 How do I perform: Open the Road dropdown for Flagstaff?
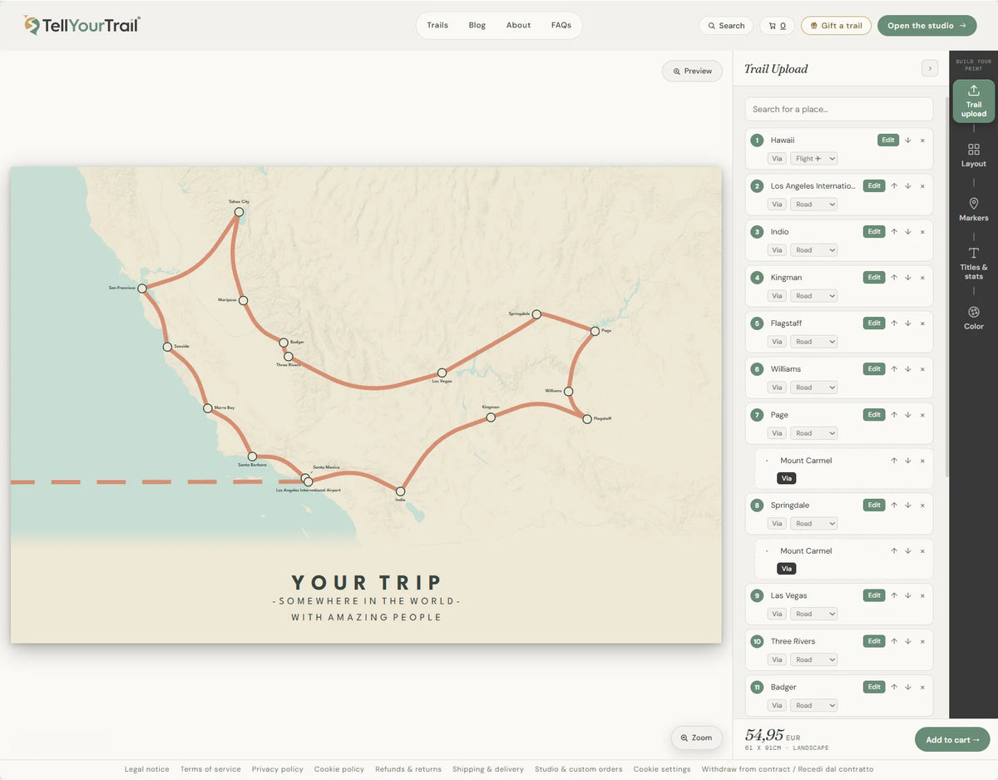click(x=813, y=341)
